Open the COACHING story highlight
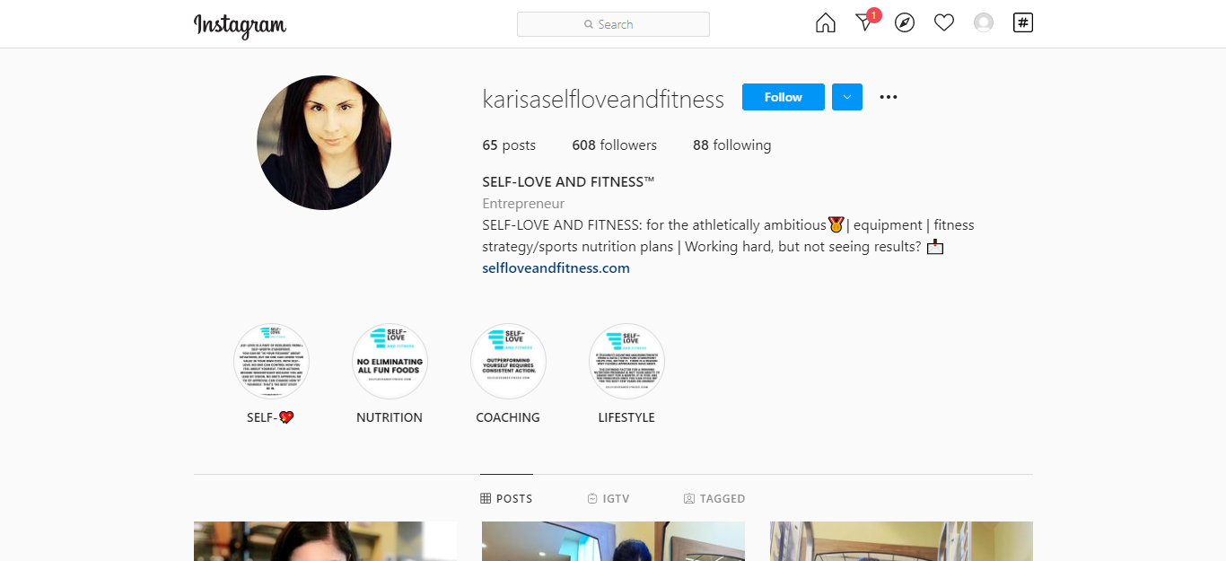Image resolution: width=1226 pixels, height=561 pixels. (x=508, y=373)
